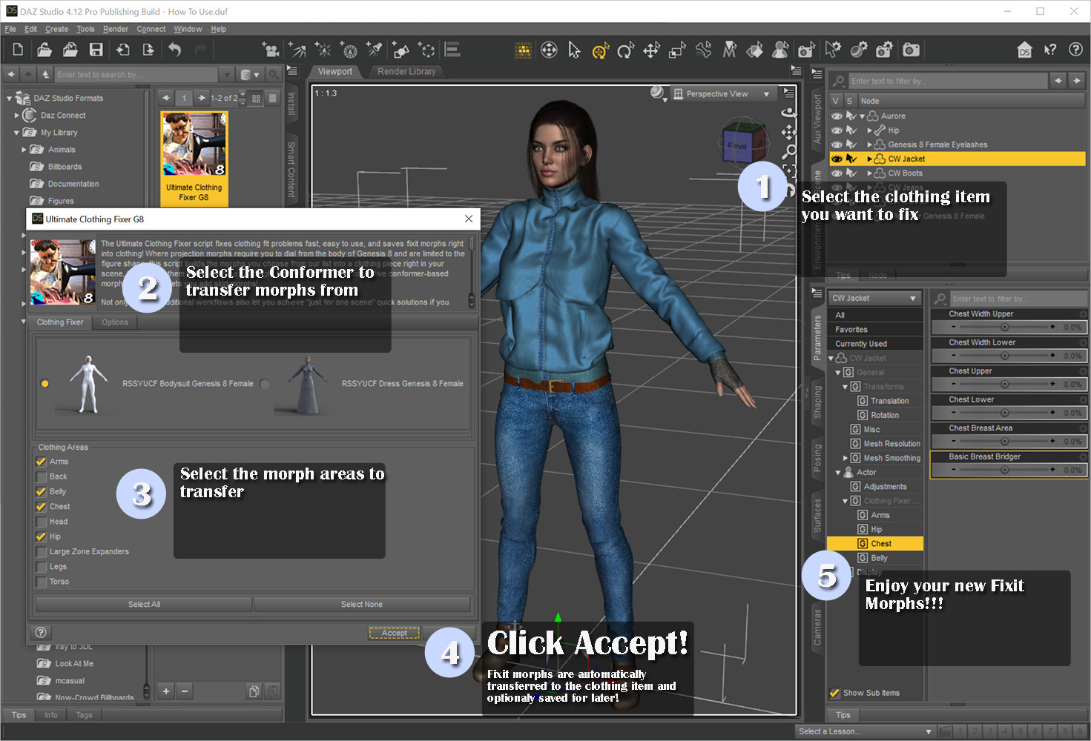The height and width of the screenshot is (741, 1091).
Task: Open the Connect menu
Action: pyautogui.click(x=151, y=29)
